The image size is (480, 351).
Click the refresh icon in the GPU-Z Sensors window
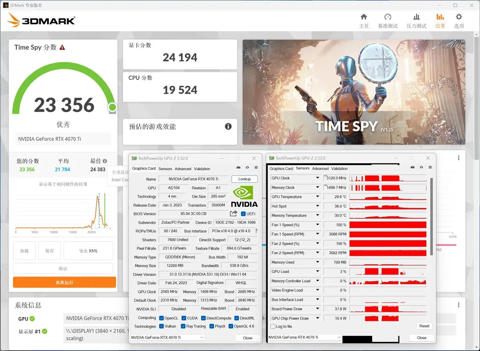click(x=421, y=167)
